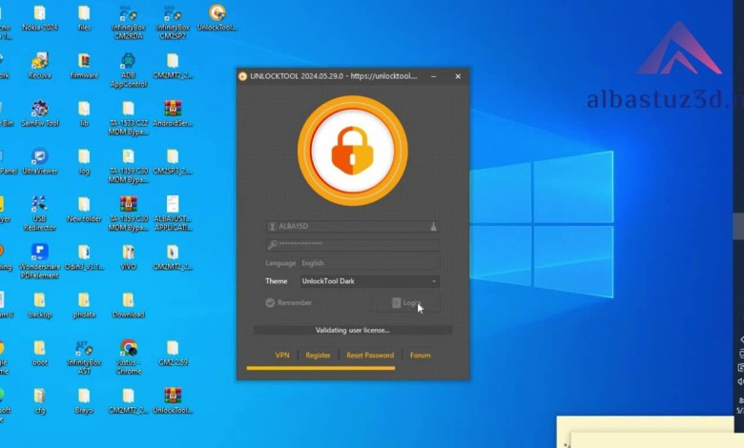
Task: Launch the UltraViewer desktop shortcut
Action: (40, 162)
